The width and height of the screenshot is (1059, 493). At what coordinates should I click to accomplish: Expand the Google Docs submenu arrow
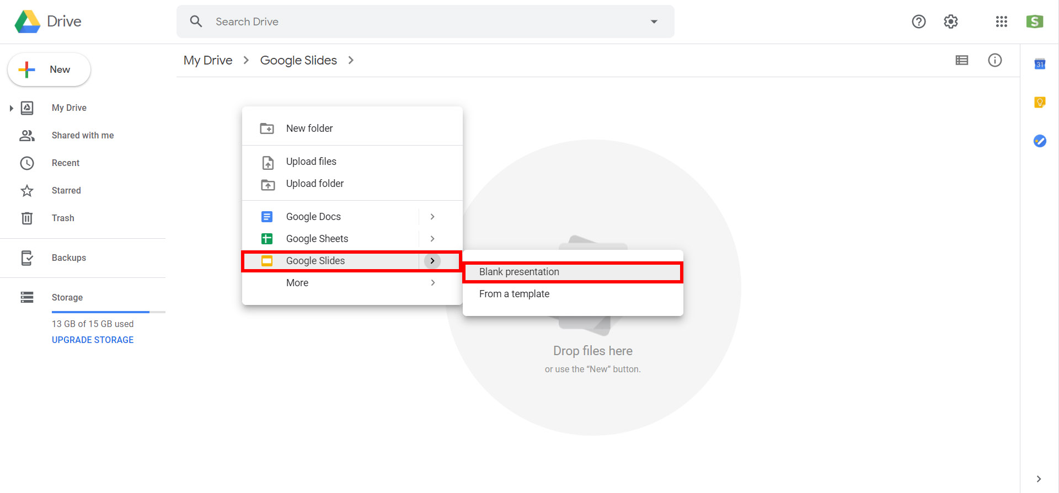pyautogui.click(x=432, y=217)
